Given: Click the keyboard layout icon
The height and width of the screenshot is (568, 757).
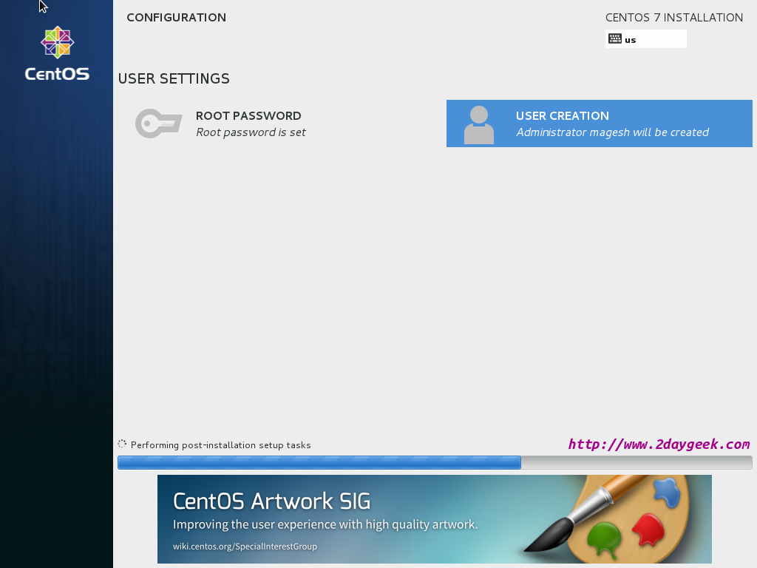Looking at the screenshot, I should point(614,38).
